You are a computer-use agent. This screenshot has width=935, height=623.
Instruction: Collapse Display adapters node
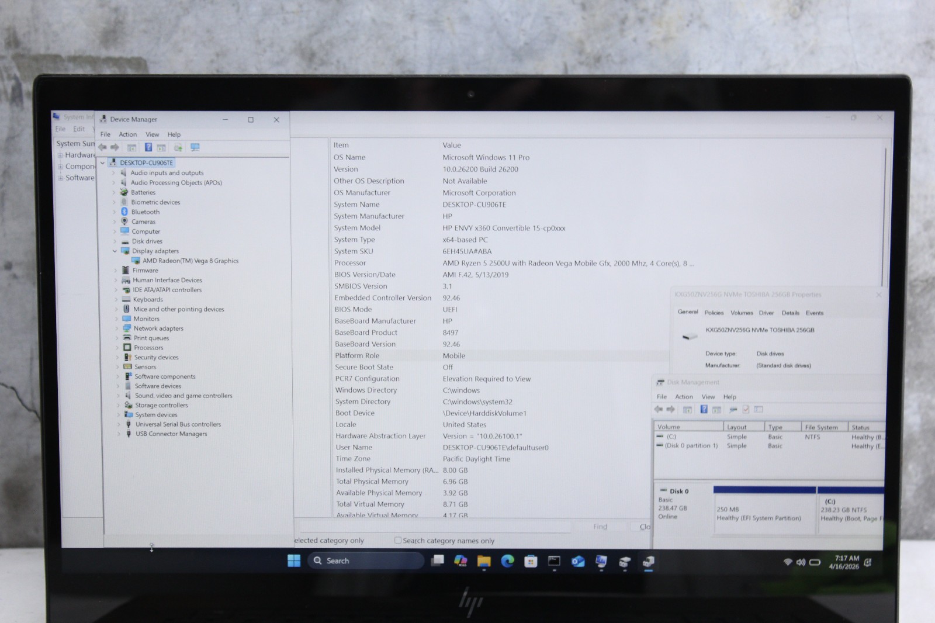click(115, 251)
